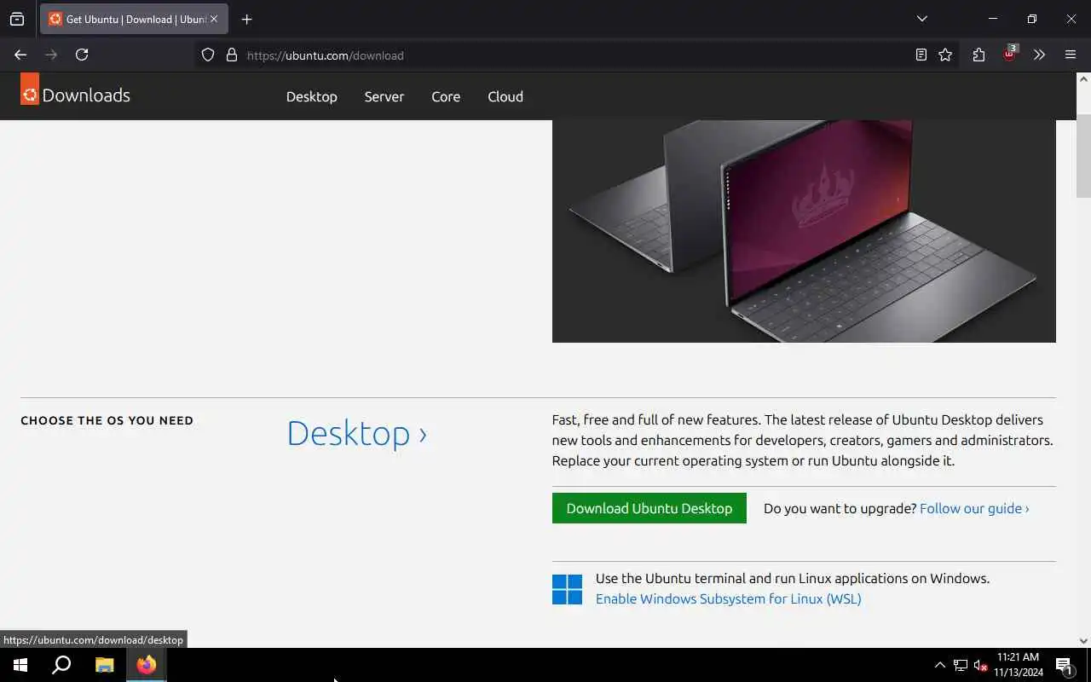The width and height of the screenshot is (1091, 682).
Task: Open Firefox View recent browsing icon
Action: [x=17, y=19]
